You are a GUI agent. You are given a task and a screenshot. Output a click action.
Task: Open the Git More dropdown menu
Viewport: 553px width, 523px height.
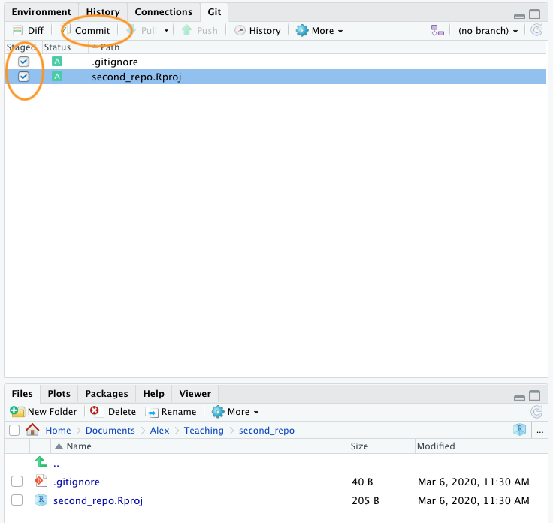pyautogui.click(x=319, y=31)
